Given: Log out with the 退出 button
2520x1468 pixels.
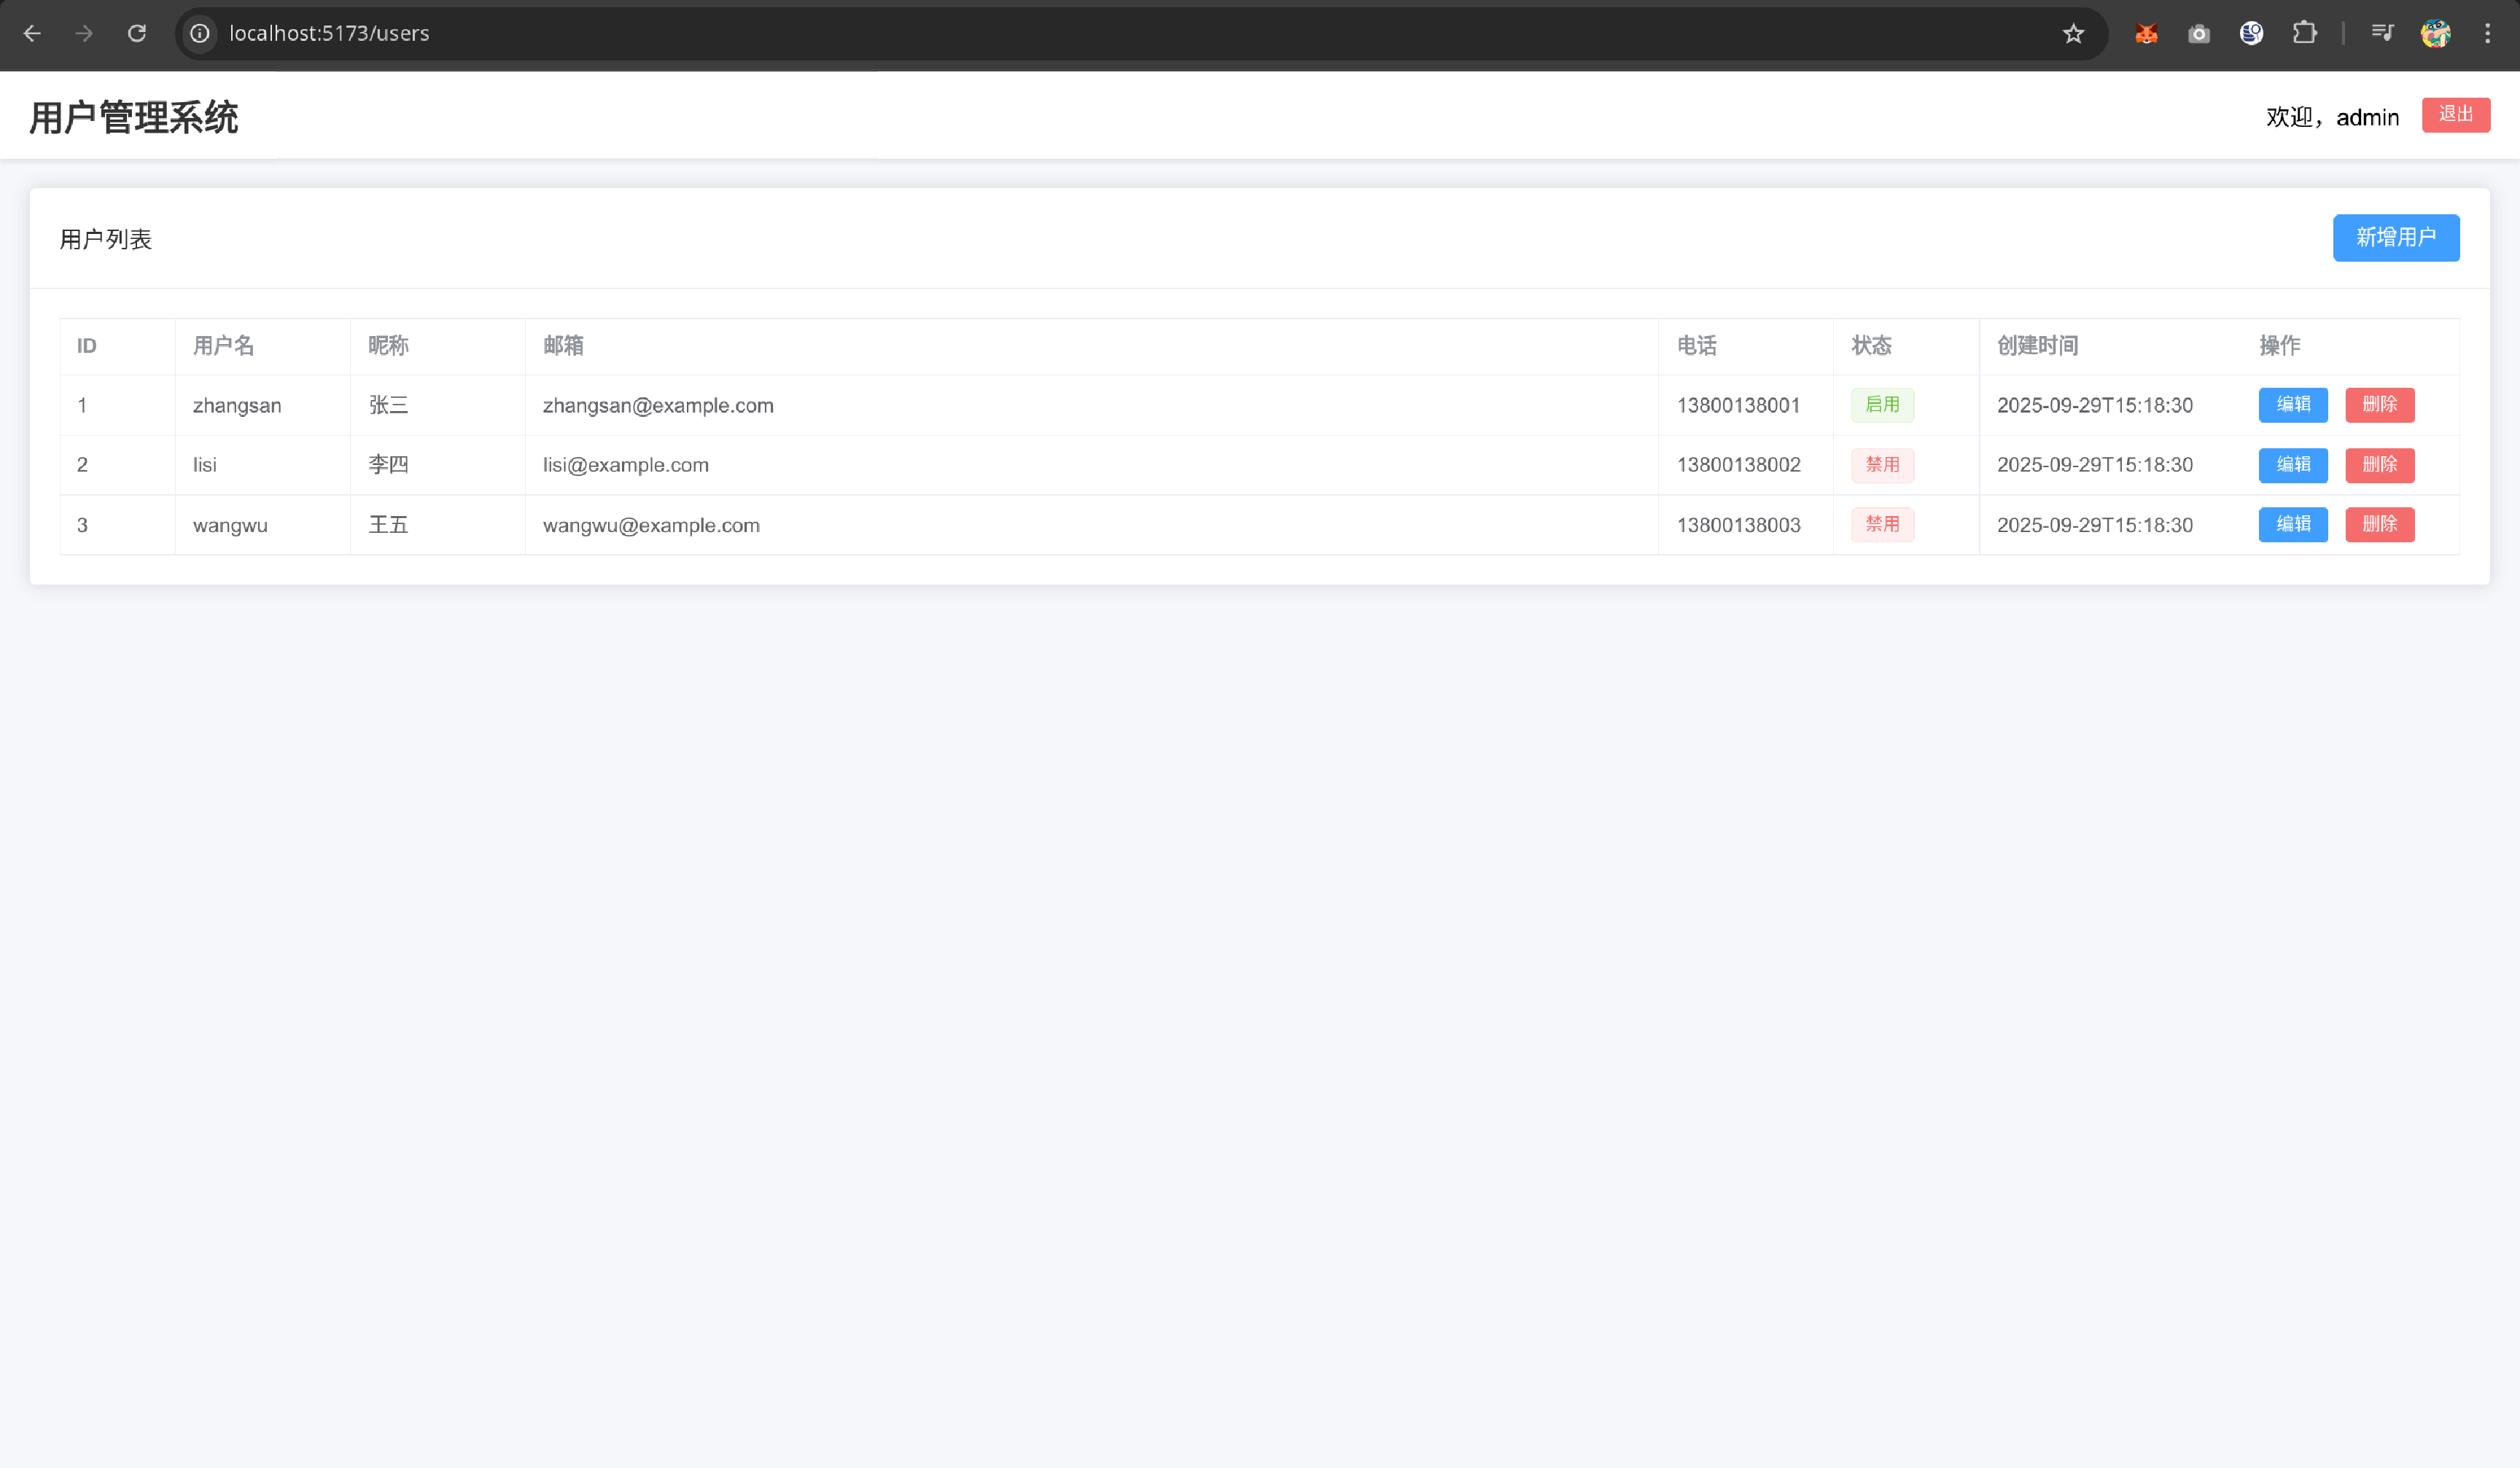Looking at the screenshot, I should pos(2455,115).
